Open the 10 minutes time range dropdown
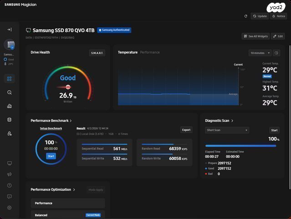 tap(260, 53)
